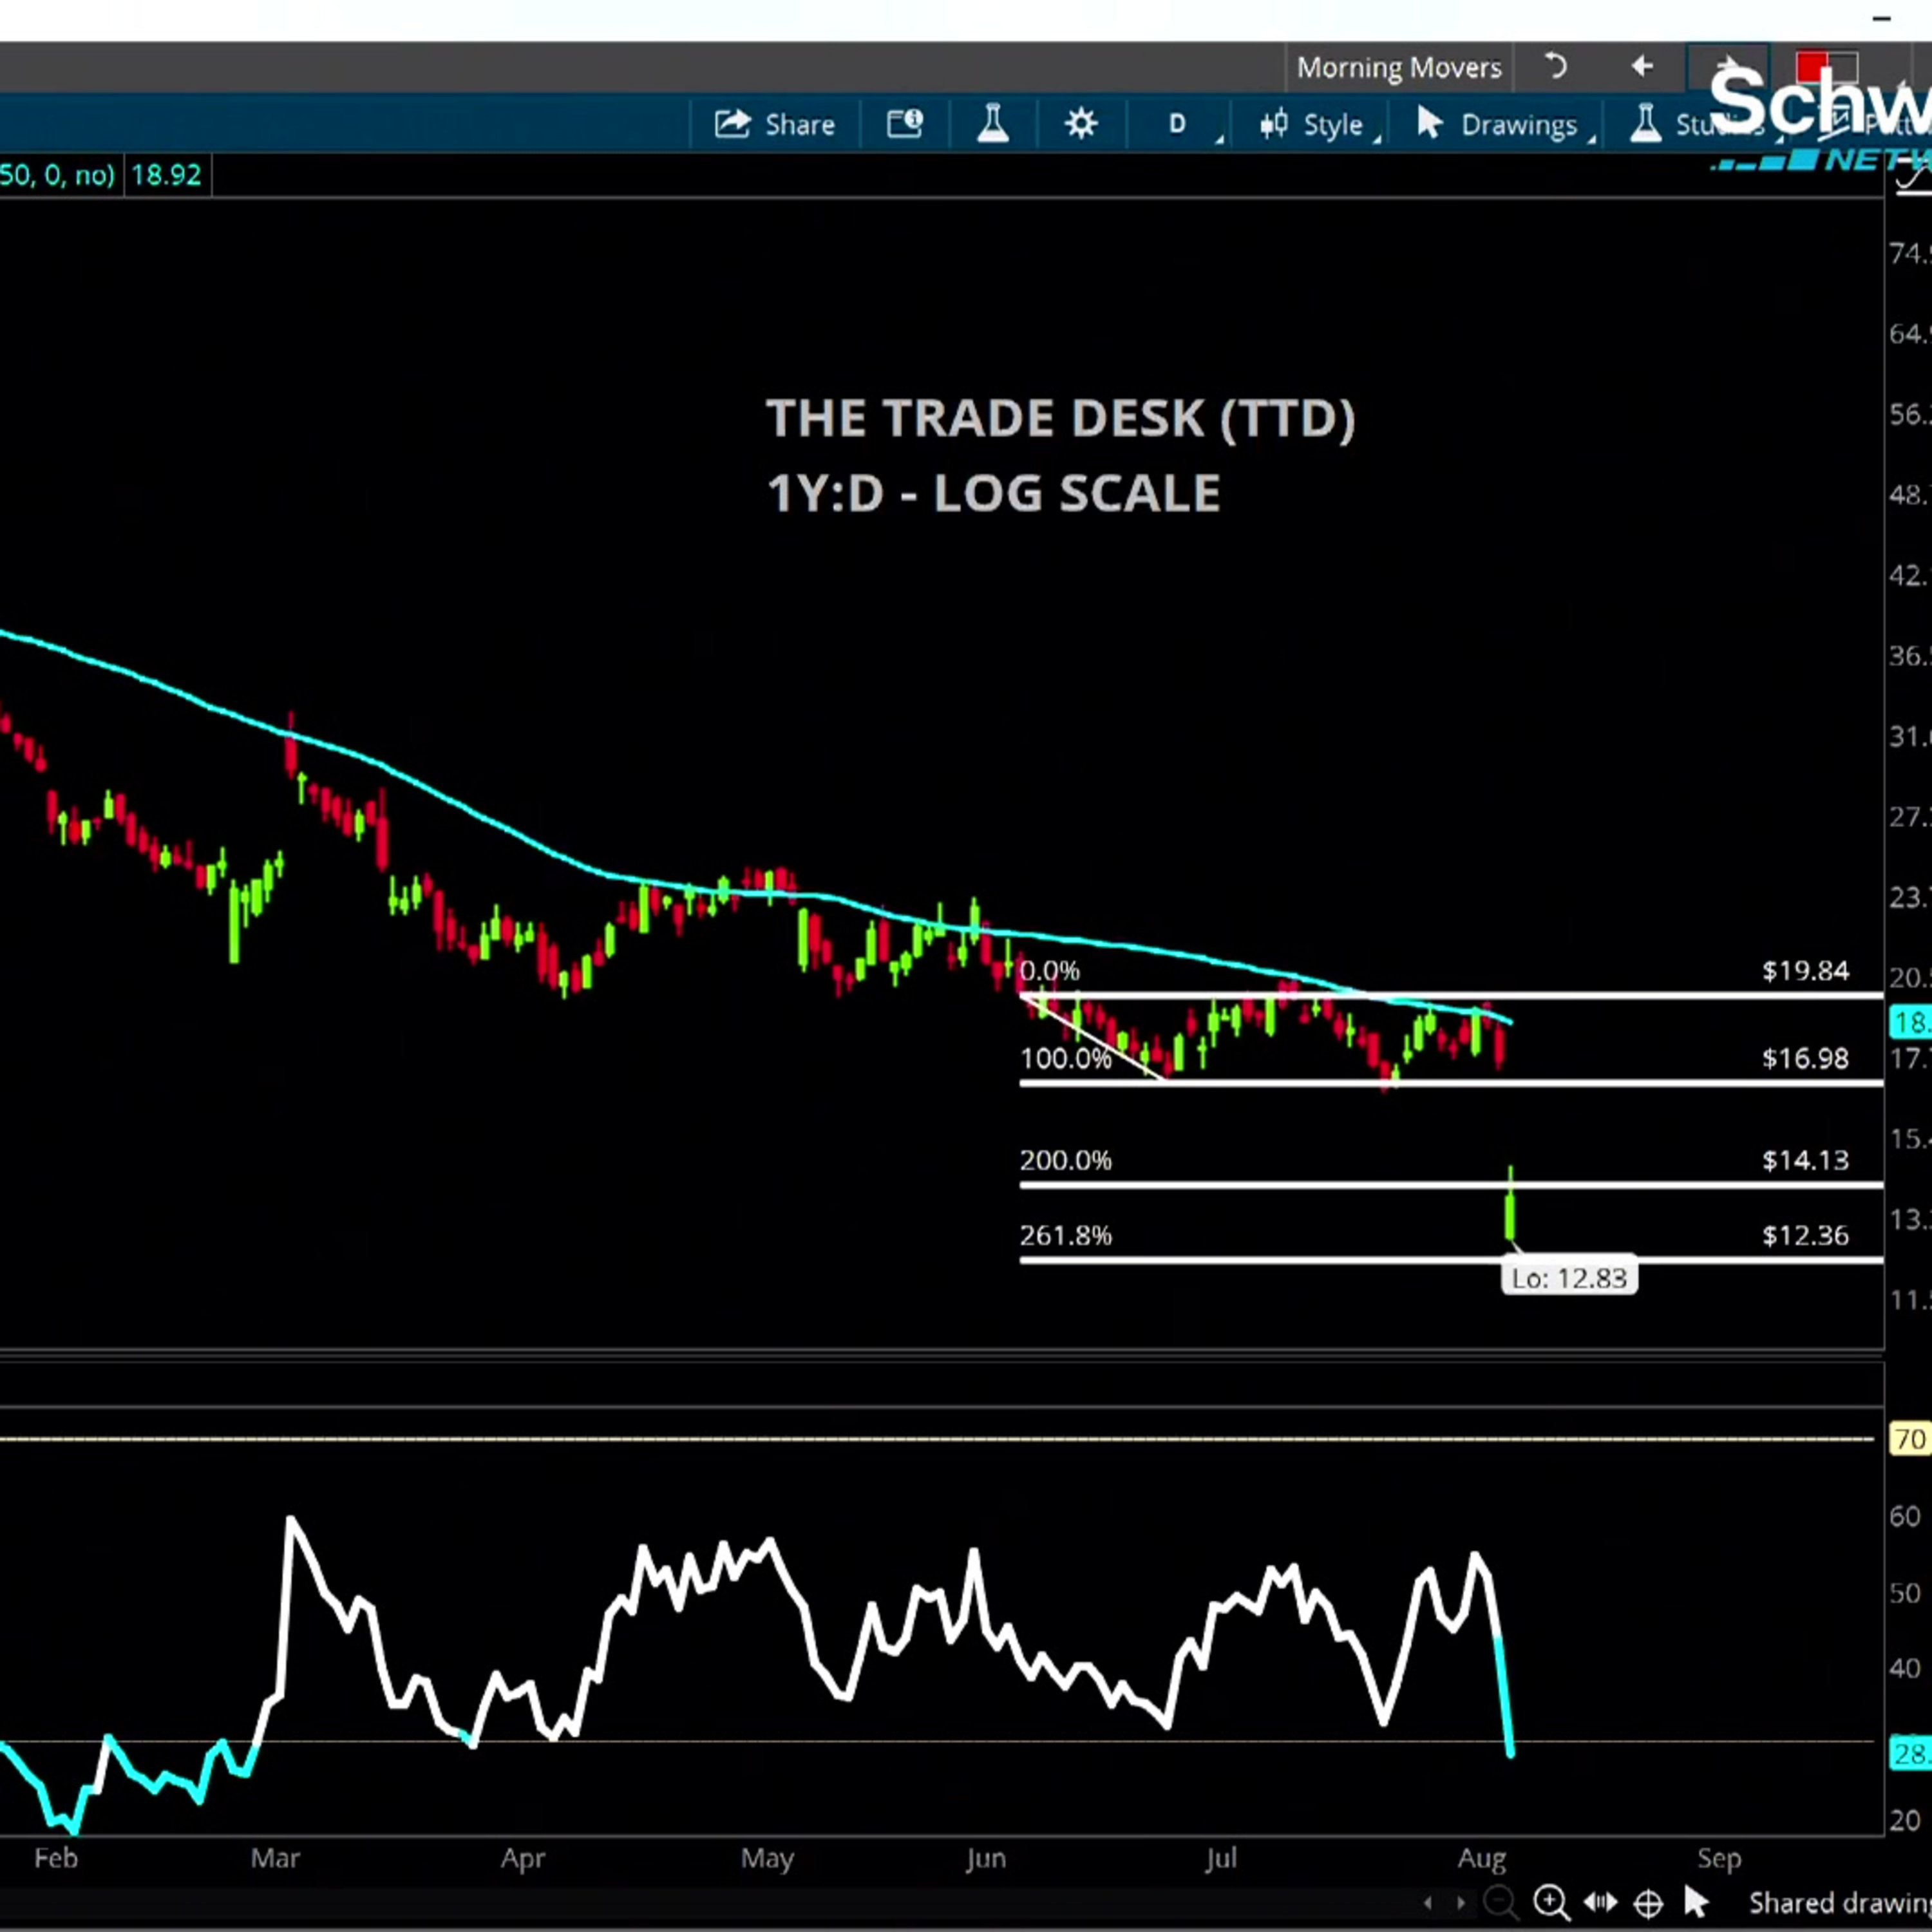This screenshot has height=1932, width=1932.
Task: Click the yellow 70 RSI level label
Action: (x=1909, y=1439)
